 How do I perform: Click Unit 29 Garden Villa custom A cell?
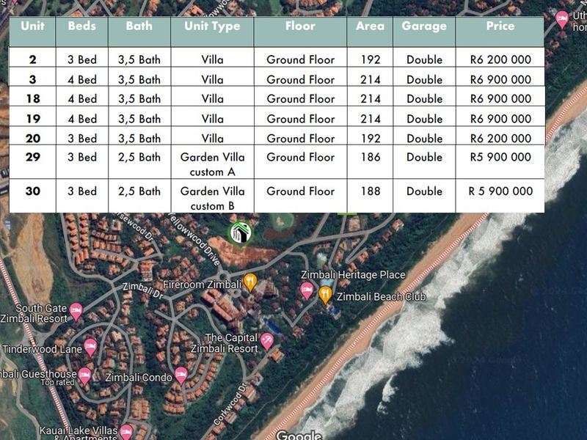212,164
